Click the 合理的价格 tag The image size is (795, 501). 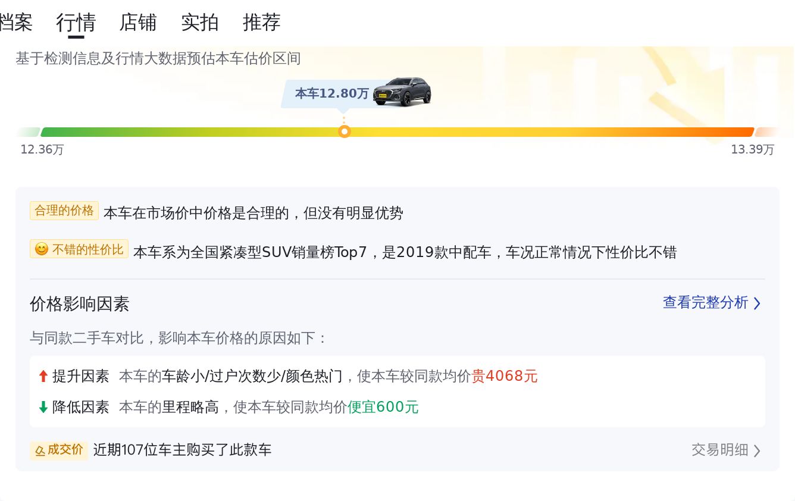click(64, 211)
